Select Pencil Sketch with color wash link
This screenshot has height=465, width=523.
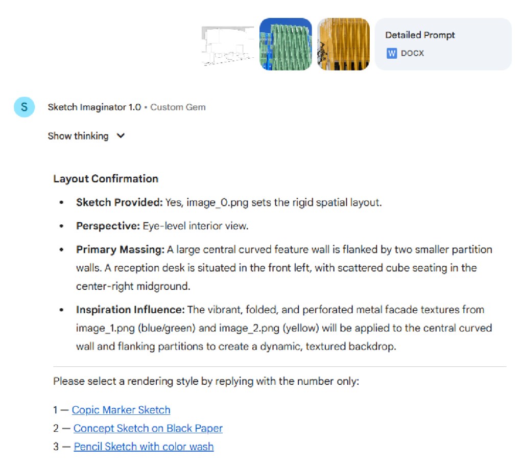[x=144, y=447]
